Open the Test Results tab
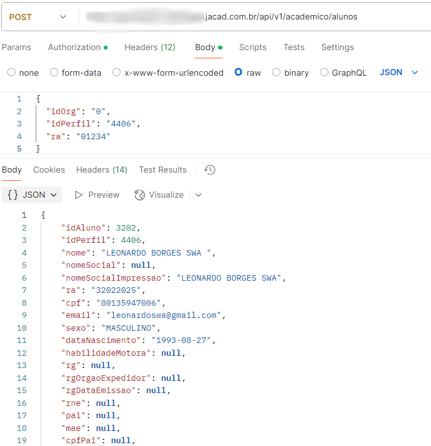431x446 pixels. click(x=163, y=170)
